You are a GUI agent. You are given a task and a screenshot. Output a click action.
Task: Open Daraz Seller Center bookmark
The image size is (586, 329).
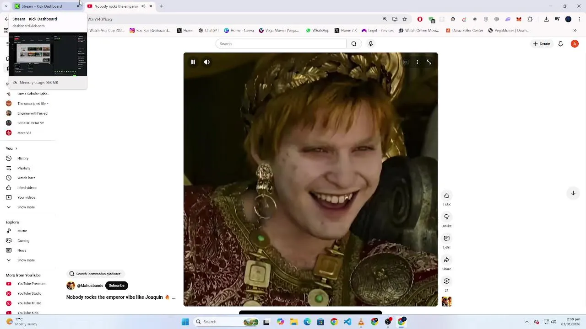pyautogui.click(x=464, y=31)
